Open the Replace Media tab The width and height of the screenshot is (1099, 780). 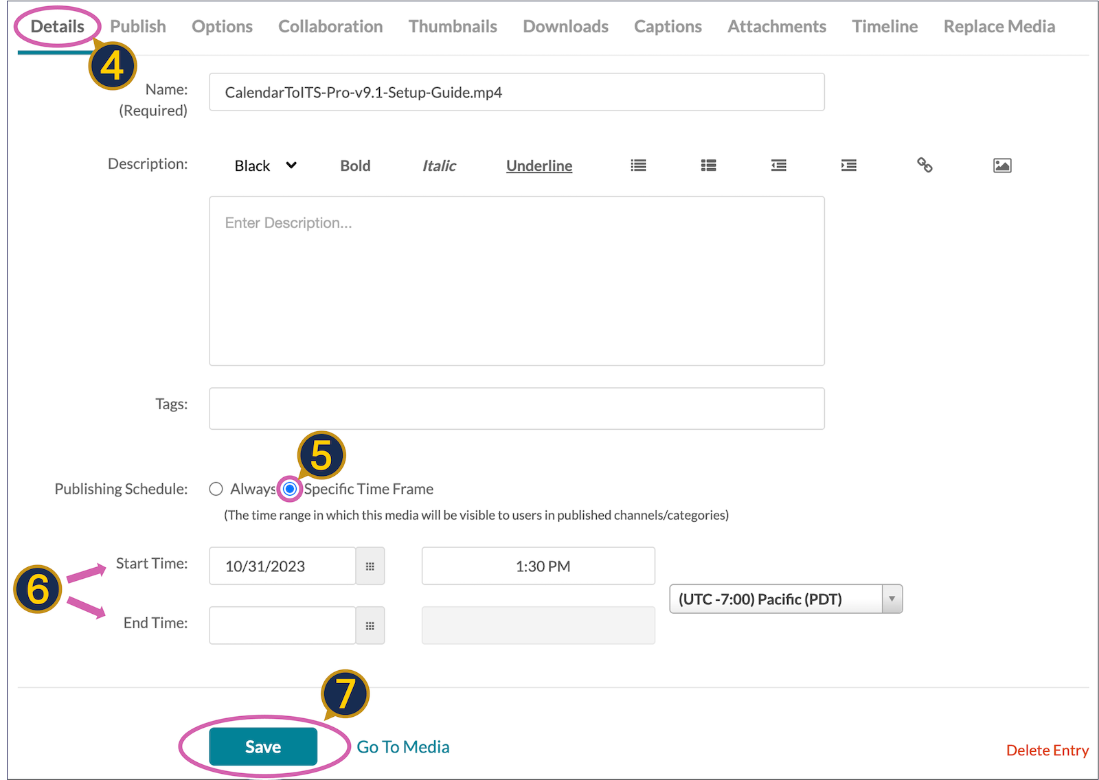tap(999, 27)
